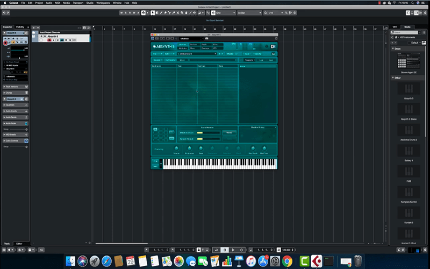The width and height of the screenshot is (430, 269).
Task: Select the Play speaker tool
Action: (x=195, y=13)
